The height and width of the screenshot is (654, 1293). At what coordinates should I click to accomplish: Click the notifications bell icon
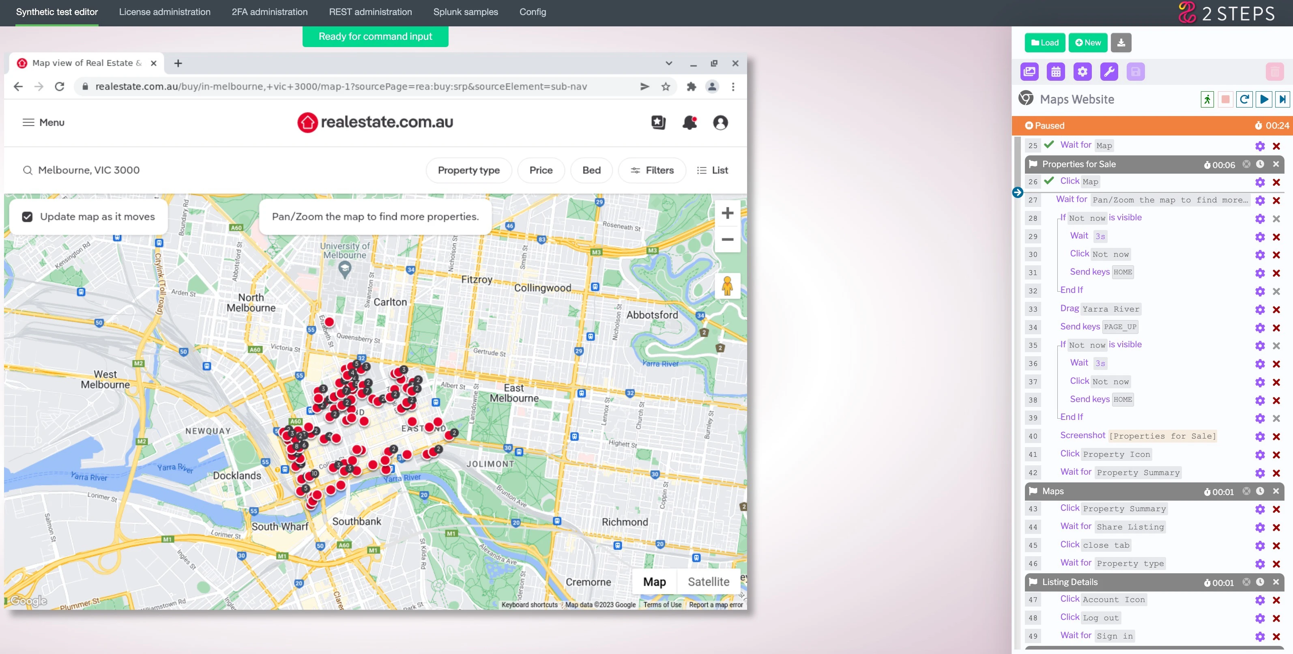[x=689, y=123]
